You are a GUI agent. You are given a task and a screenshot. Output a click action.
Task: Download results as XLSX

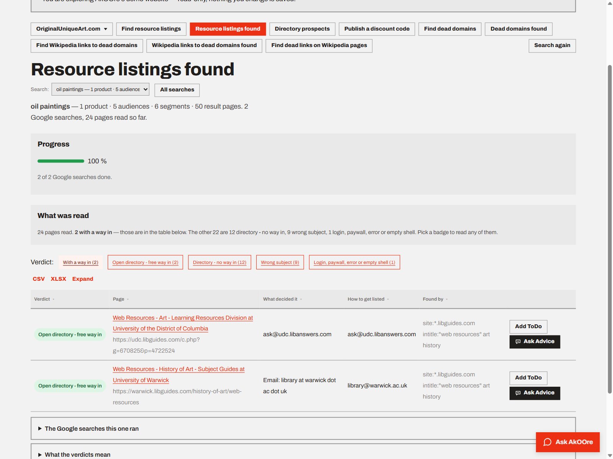58,279
